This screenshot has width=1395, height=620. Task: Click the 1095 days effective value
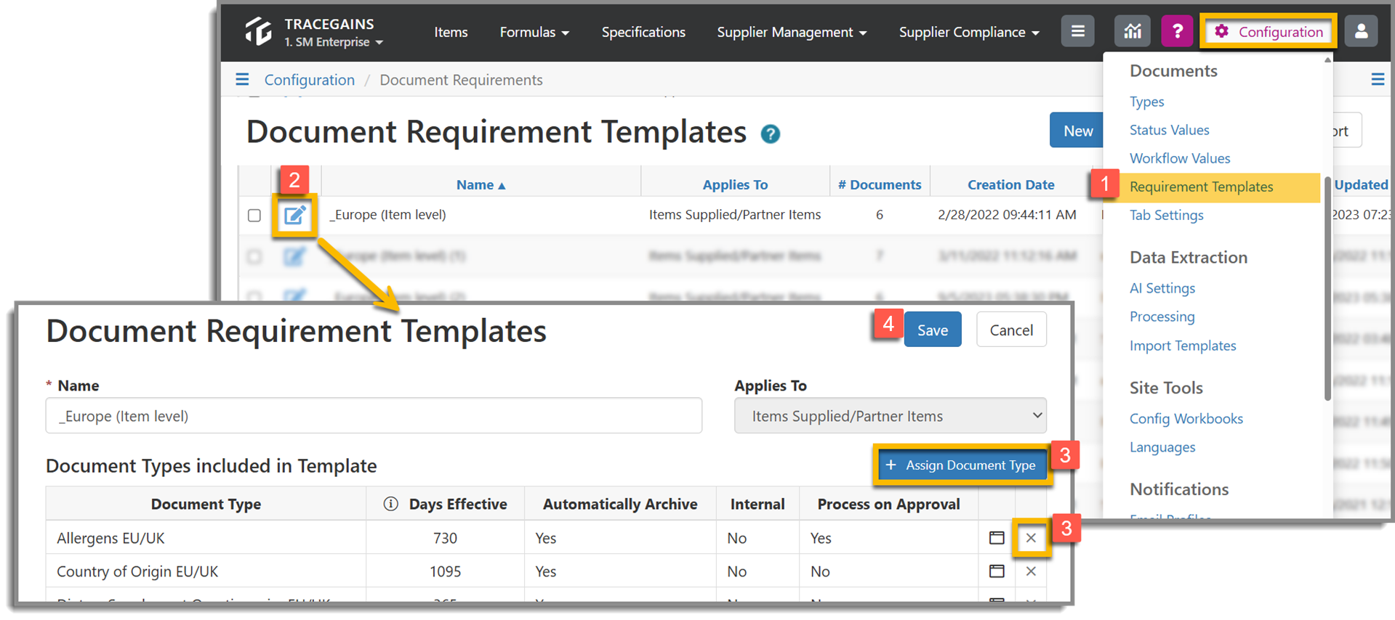(x=445, y=571)
